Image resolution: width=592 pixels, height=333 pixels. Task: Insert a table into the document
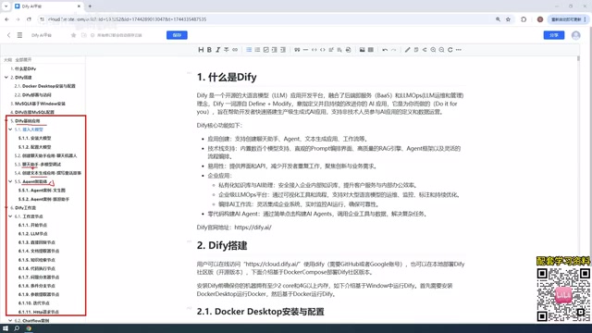coord(371,50)
